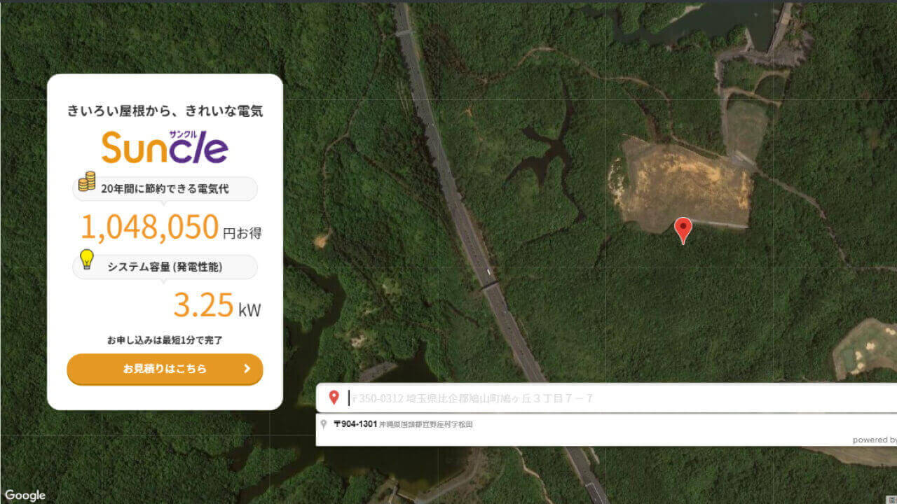Image resolution: width=897 pixels, height=504 pixels.
Task: Click the 3.25 kW capacity value
Action: tap(217, 306)
